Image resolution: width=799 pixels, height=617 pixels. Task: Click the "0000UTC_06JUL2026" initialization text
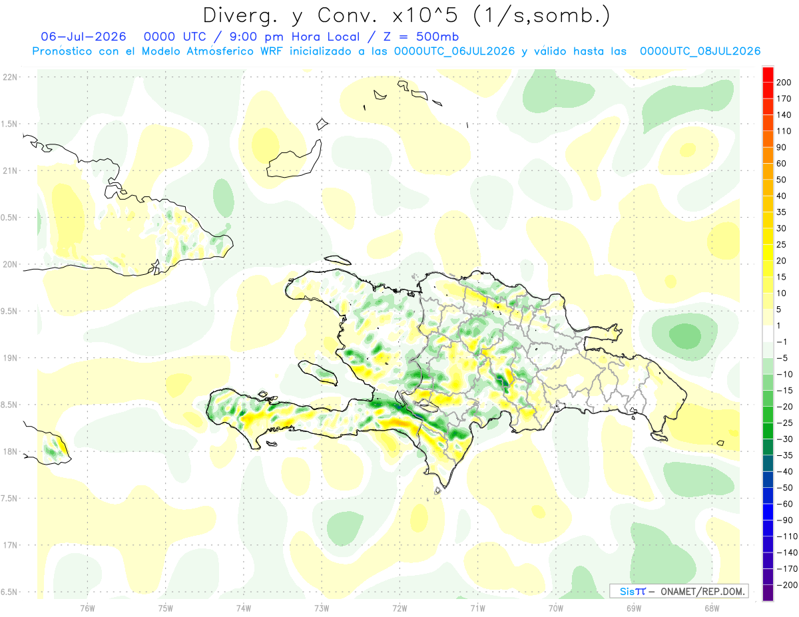coord(455,51)
